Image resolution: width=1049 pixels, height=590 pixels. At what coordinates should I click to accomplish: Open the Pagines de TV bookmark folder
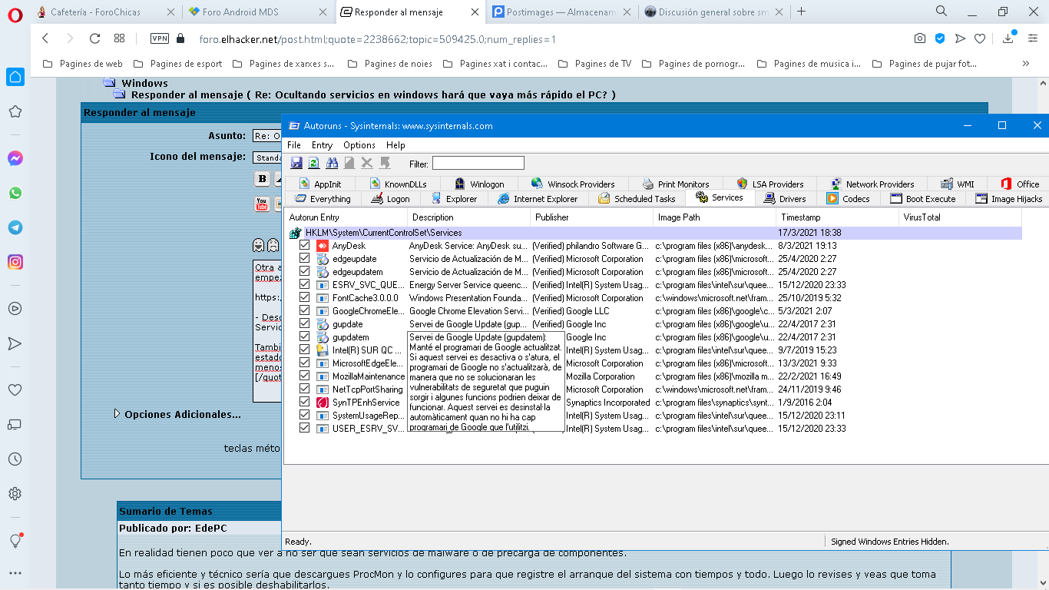click(x=594, y=64)
